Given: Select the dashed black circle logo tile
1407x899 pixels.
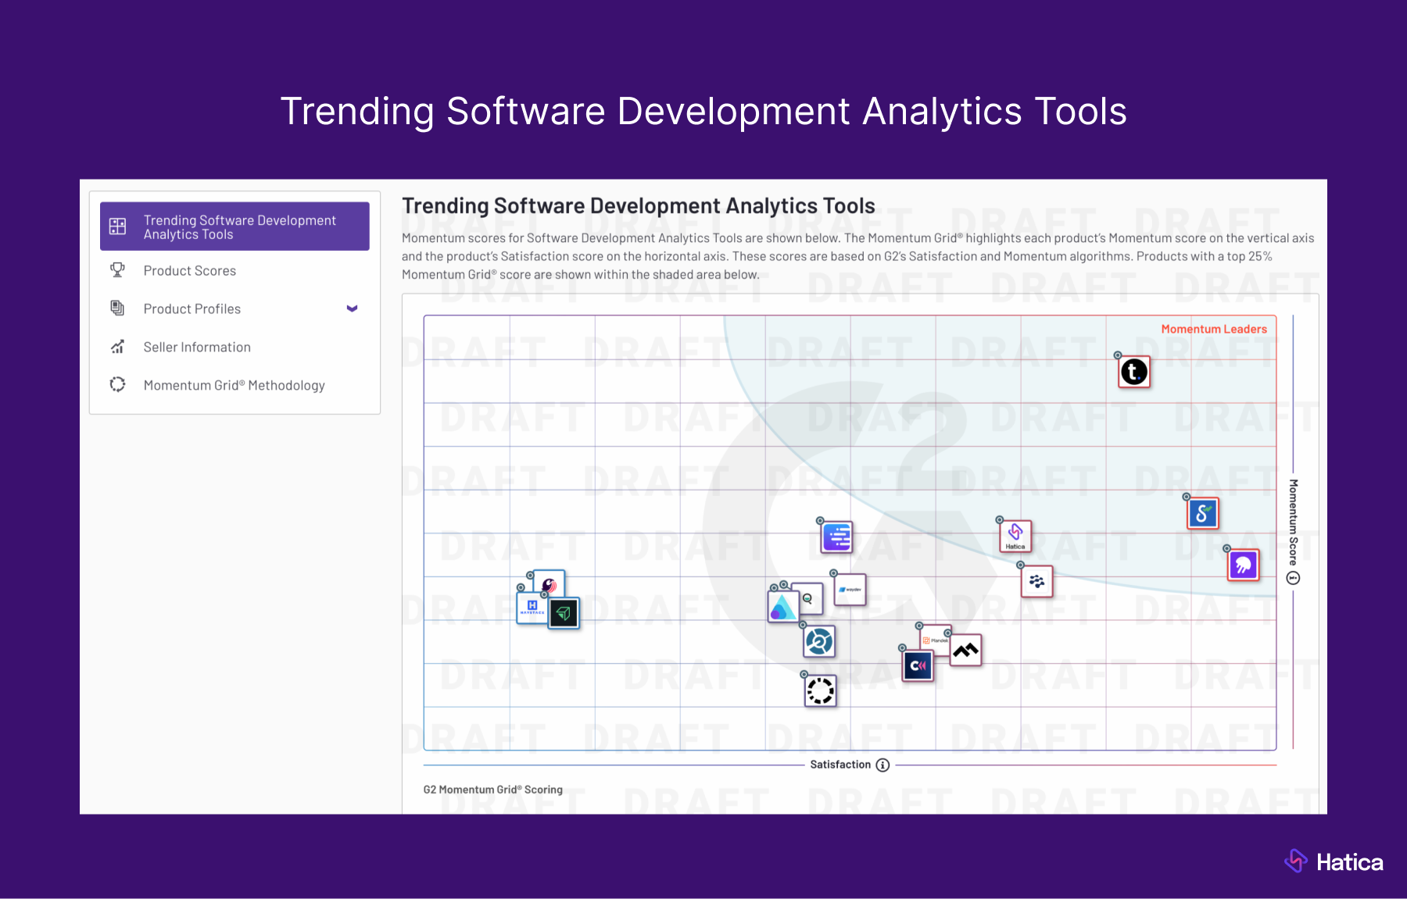Looking at the screenshot, I should pos(821,691).
